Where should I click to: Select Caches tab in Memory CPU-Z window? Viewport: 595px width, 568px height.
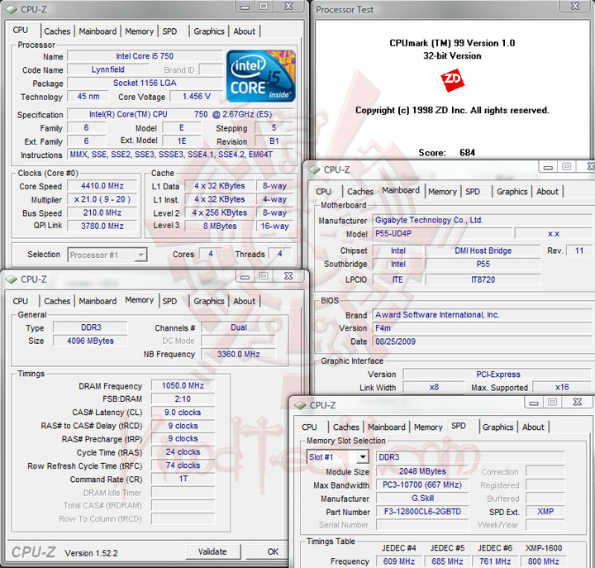[x=57, y=301]
